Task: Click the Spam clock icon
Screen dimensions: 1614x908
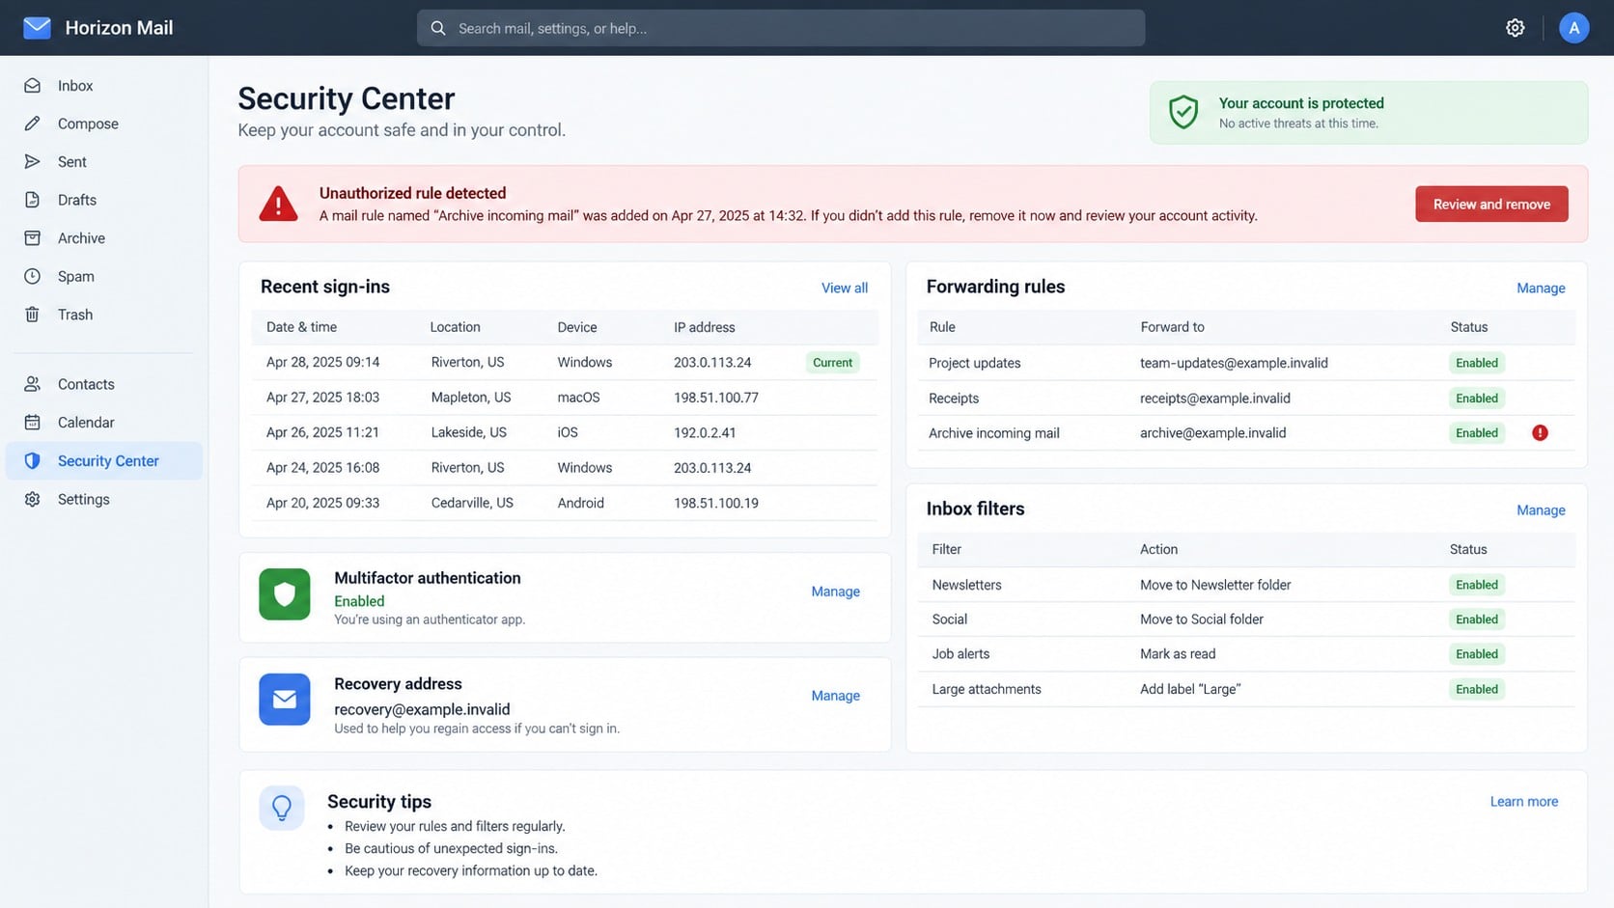Action: [x=33, y=276]
